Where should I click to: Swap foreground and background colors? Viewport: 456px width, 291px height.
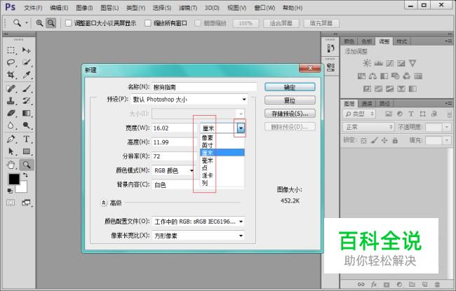[x=25, y=175]
